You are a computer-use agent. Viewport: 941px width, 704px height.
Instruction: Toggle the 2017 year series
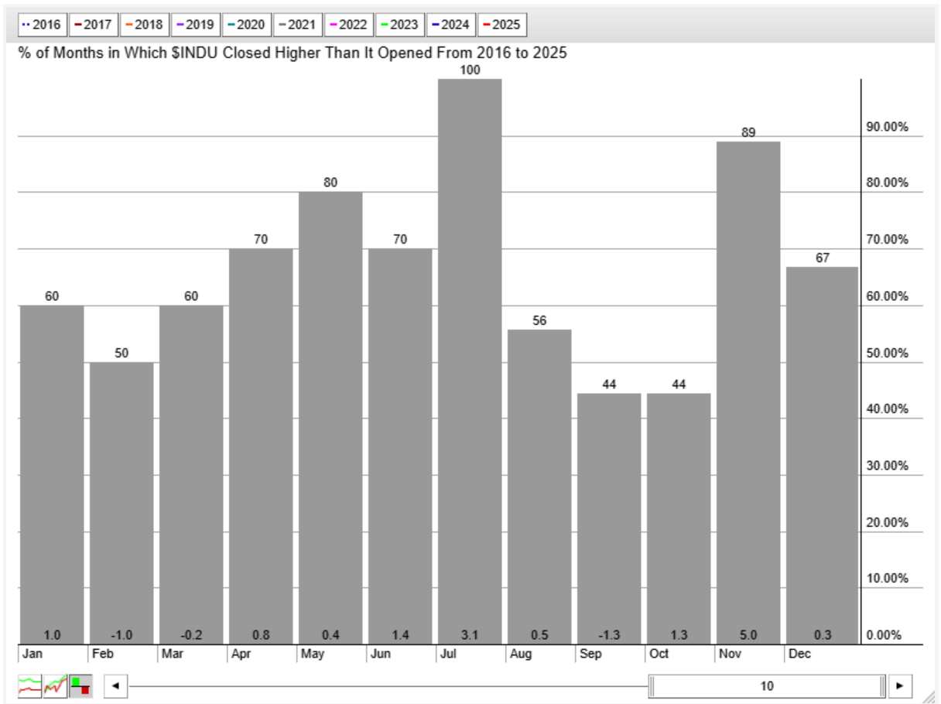point(94,25)
